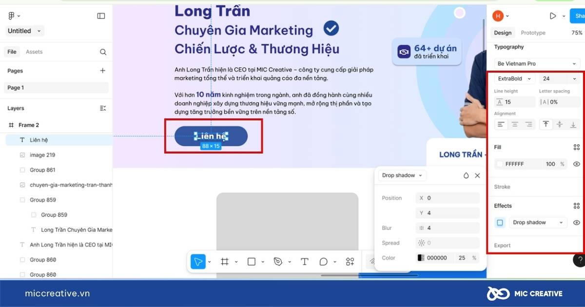Open the Actions components tool
Screen dimensions: 585x307
click(350, 262)
